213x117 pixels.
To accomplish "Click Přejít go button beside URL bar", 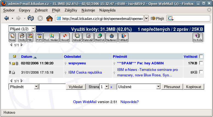I will click(157, 18).
